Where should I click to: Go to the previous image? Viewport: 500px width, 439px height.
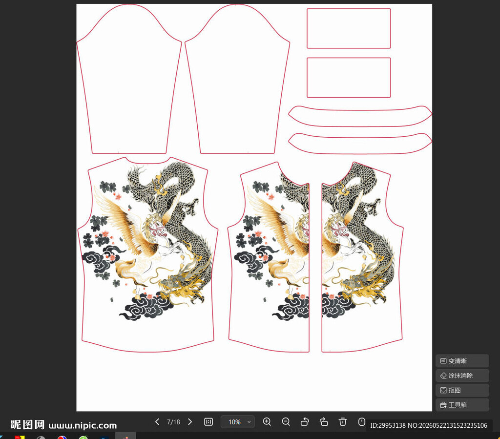coord(157,422)
